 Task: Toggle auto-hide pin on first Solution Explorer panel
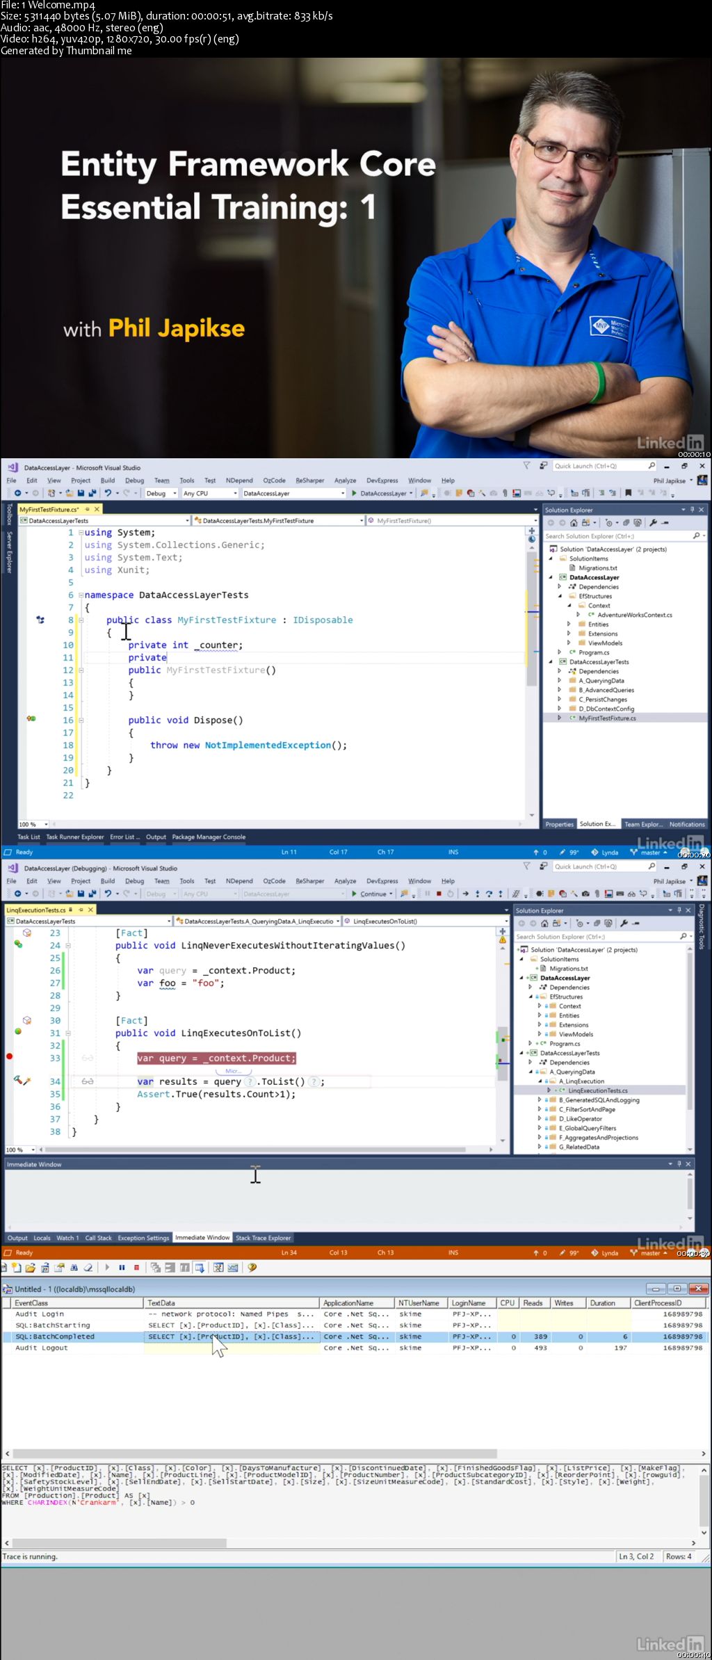coord(692,510)
